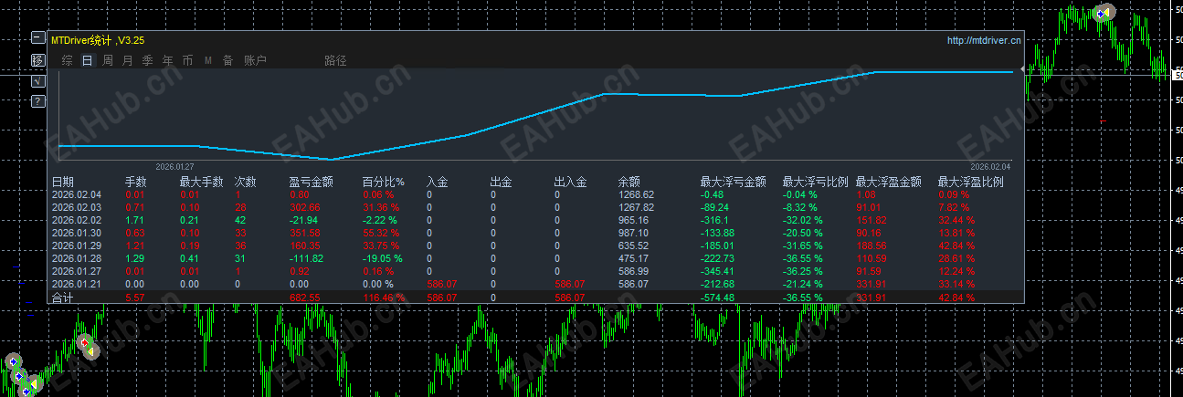This screenshot has height=397, width=1183.
Task: Click the red trade marker at chart lower left
Action: tap(85, 343)
